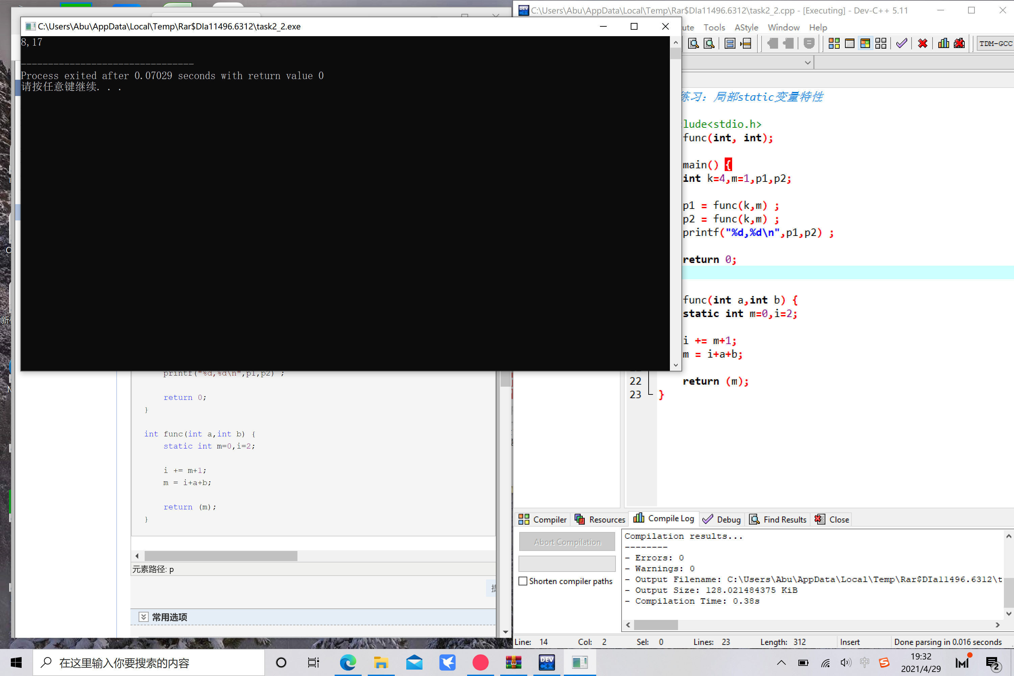The image size is (1014, 676).
Task: Click the red X Stop Execution icon
Action: tap(923, 44)
